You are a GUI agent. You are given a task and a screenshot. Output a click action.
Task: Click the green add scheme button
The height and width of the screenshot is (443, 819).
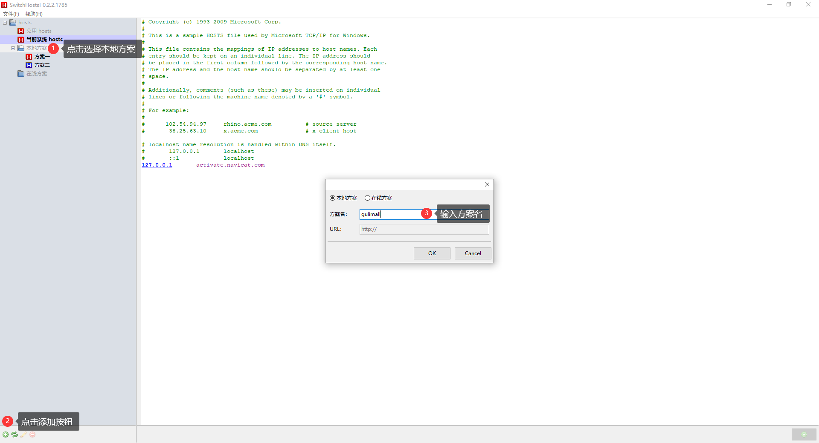pyautogui.click(x=6, y=434)
